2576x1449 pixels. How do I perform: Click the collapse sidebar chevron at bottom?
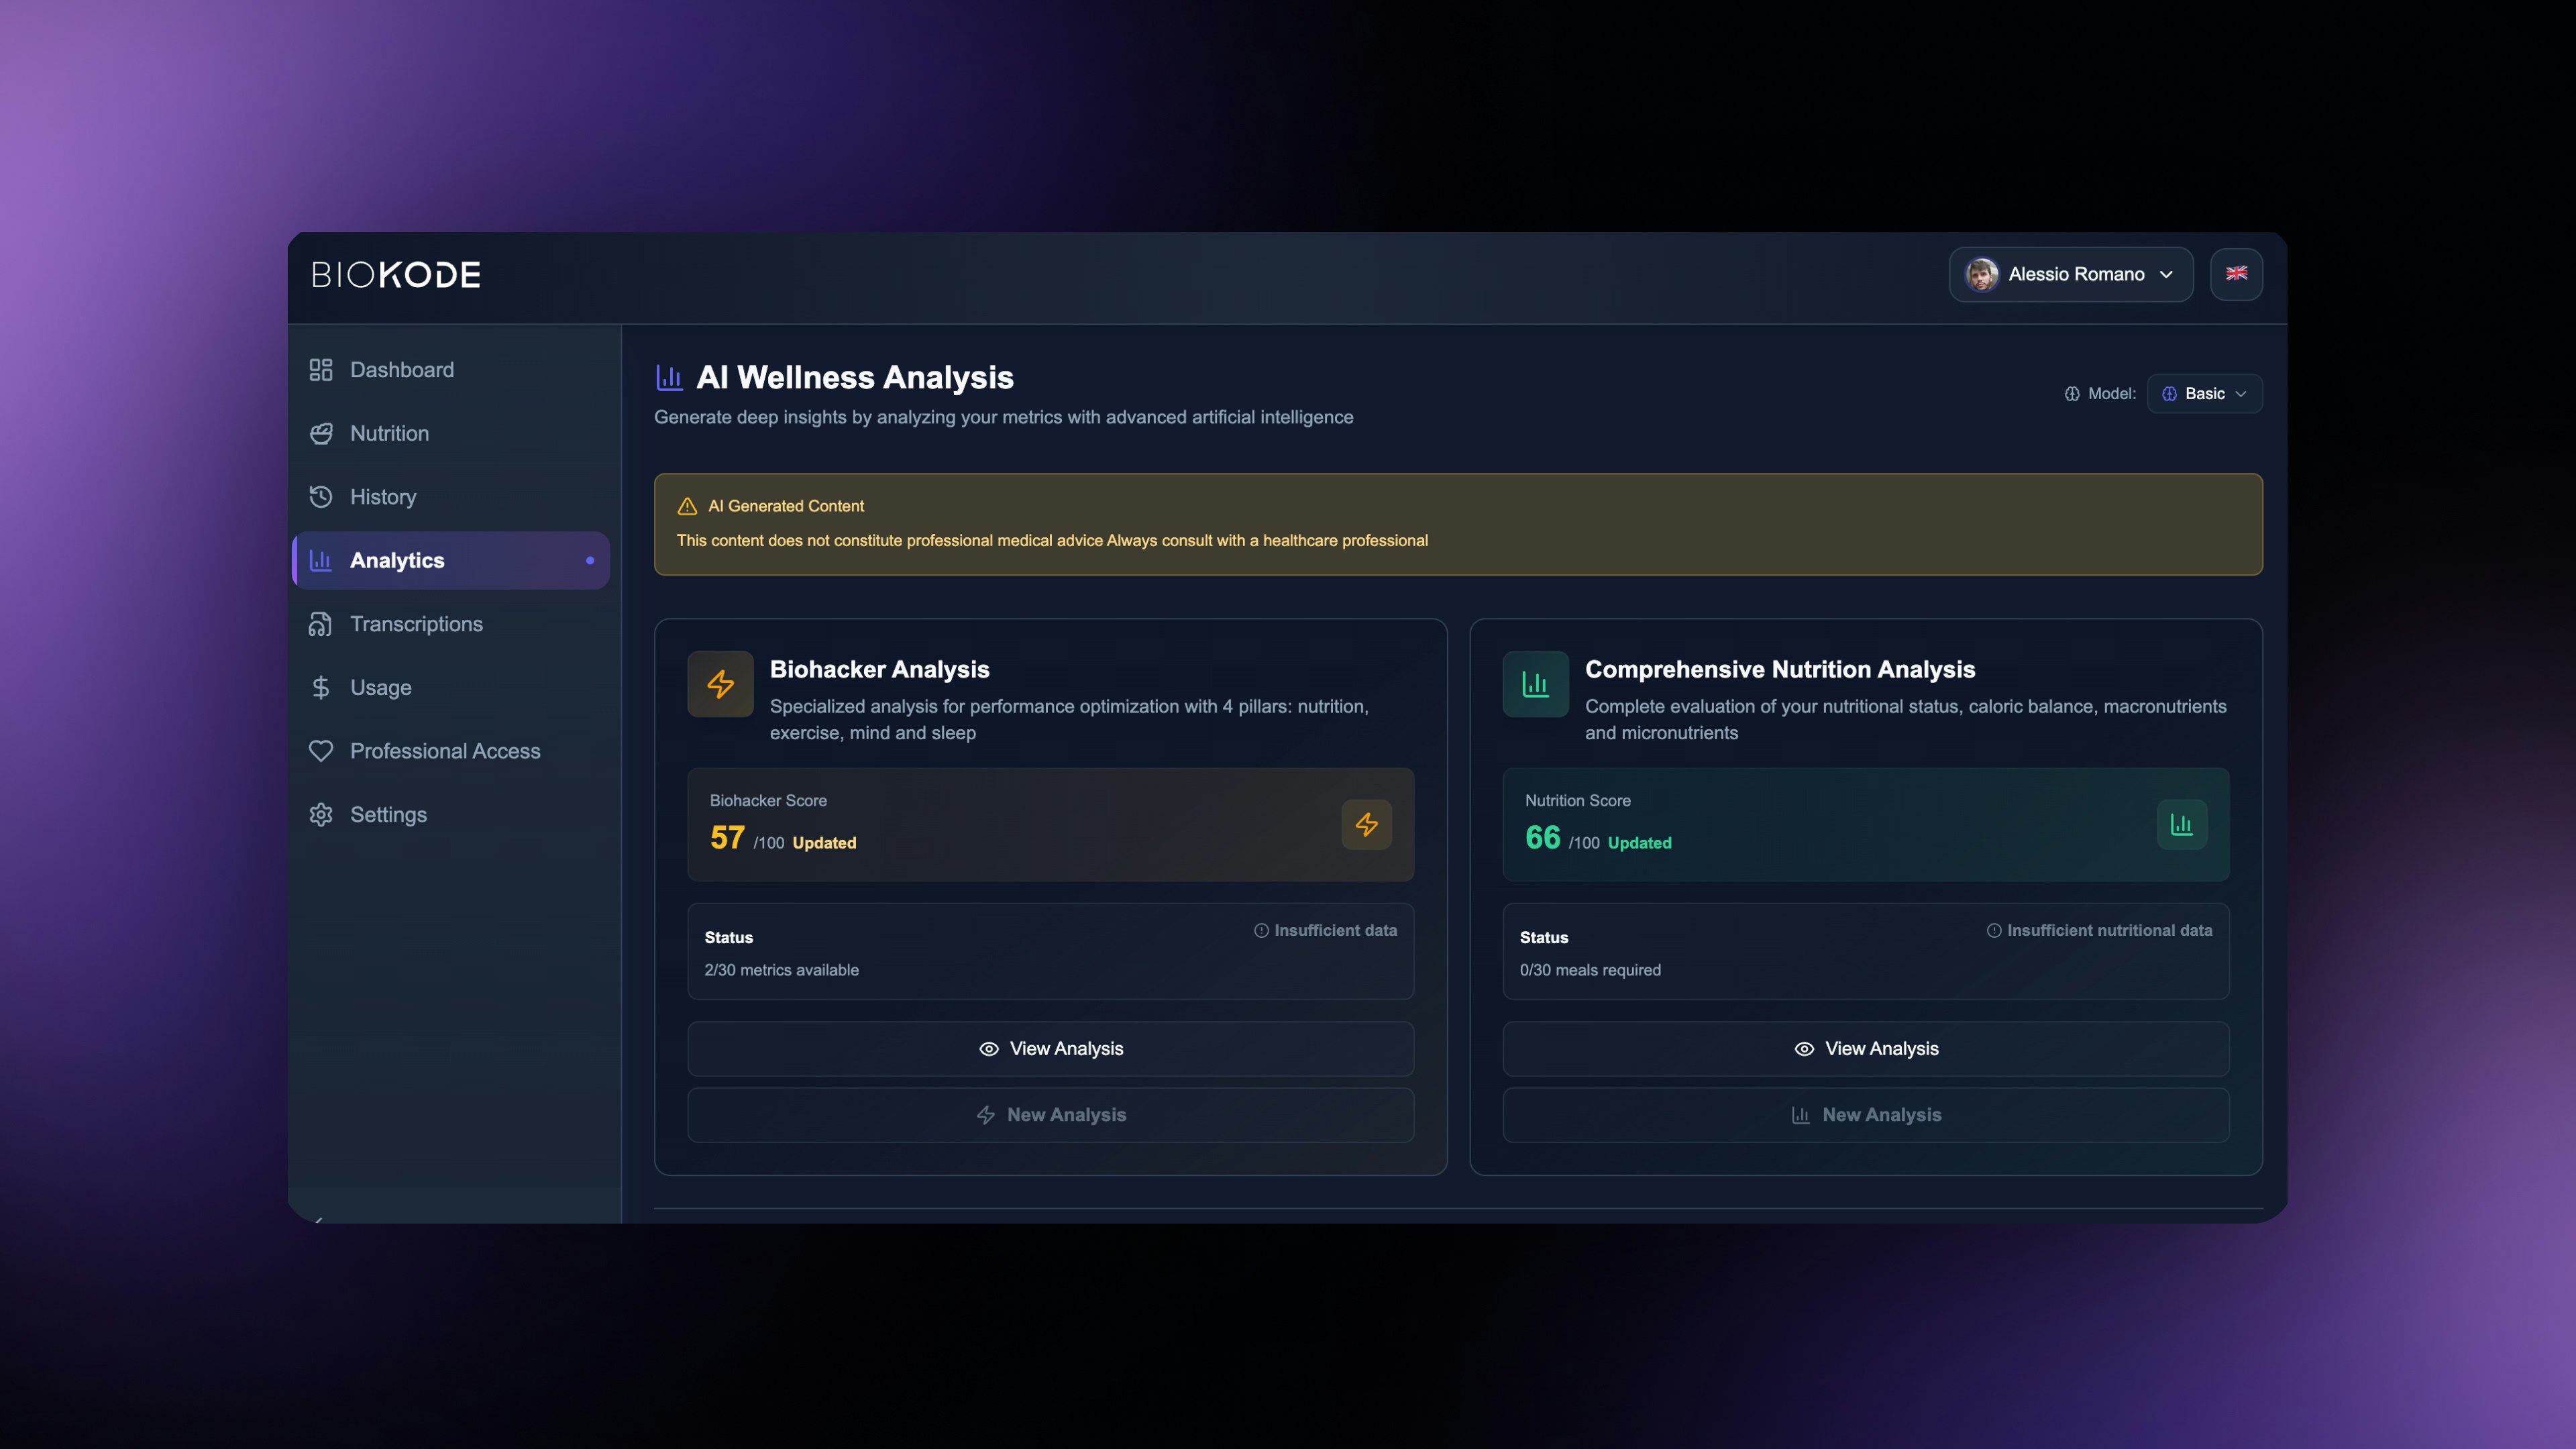pos(319,1219)
